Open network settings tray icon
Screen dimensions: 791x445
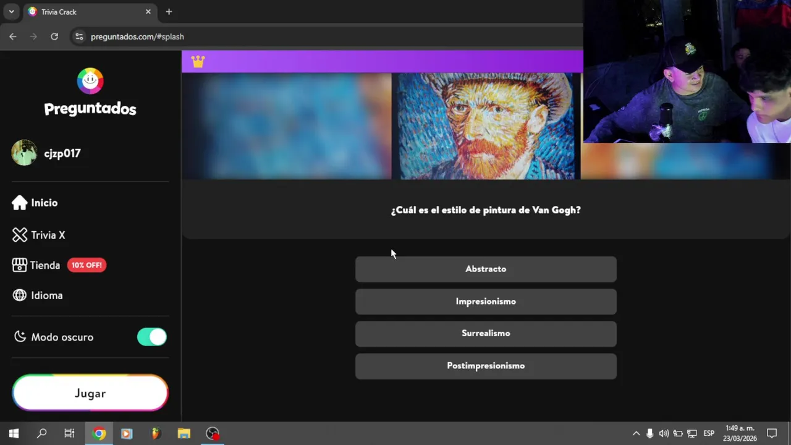(692, 433)
